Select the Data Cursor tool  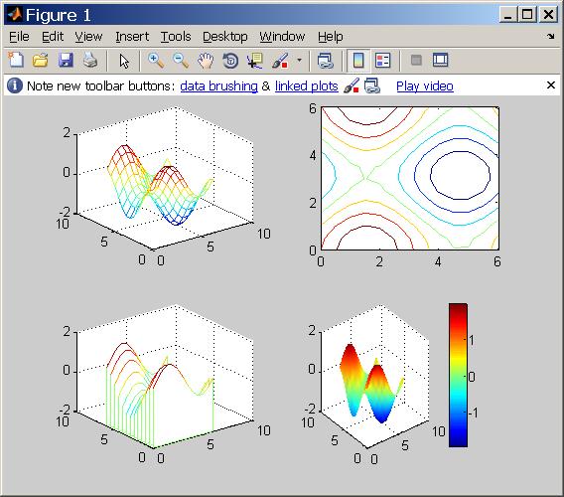pos(255,61)
